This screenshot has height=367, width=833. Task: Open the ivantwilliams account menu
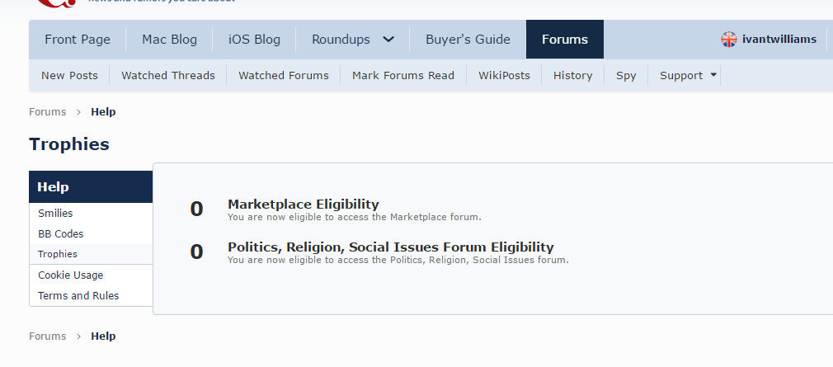[779, 39]
